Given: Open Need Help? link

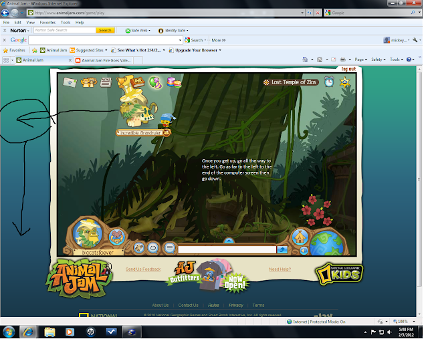Looking at the screenshot, I should [x=280, y=269].
